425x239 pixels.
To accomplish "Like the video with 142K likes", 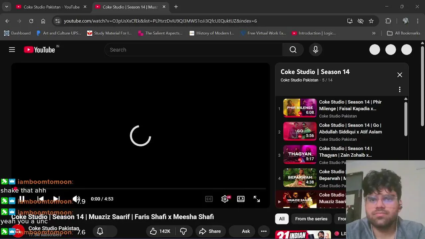I will coord(160,231).
